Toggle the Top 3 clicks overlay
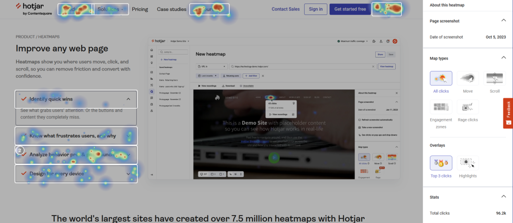 [441, 163]
